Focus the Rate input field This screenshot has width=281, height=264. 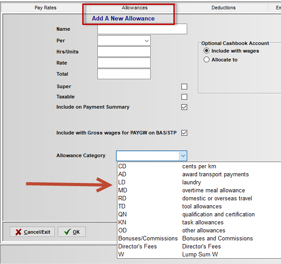[124, 63]
